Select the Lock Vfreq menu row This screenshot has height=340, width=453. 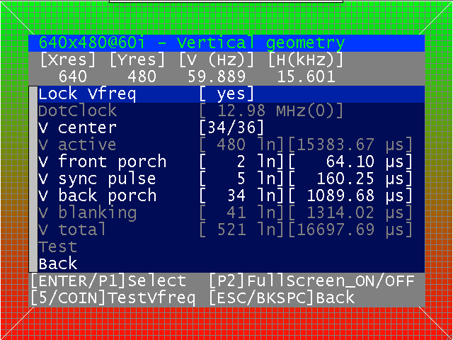(x=231, y=94)
